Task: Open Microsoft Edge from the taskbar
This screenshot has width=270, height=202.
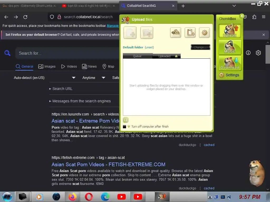Action: [105, 197]
